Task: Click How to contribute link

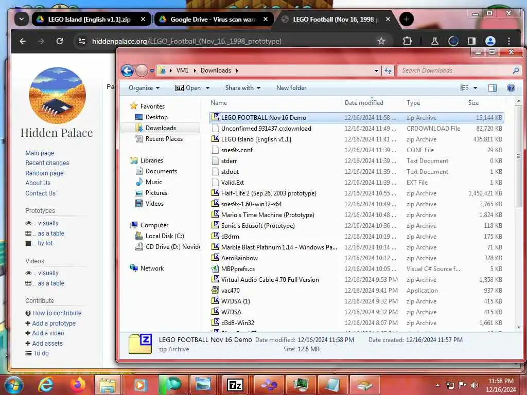Action: point(57,313)
